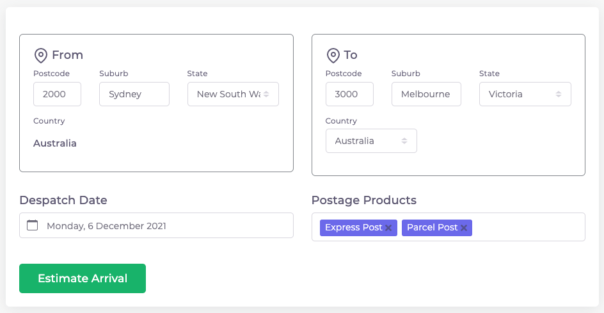Click the To location pin icon
The height and width of the screenshot is (313, 604).
(333, 56)
